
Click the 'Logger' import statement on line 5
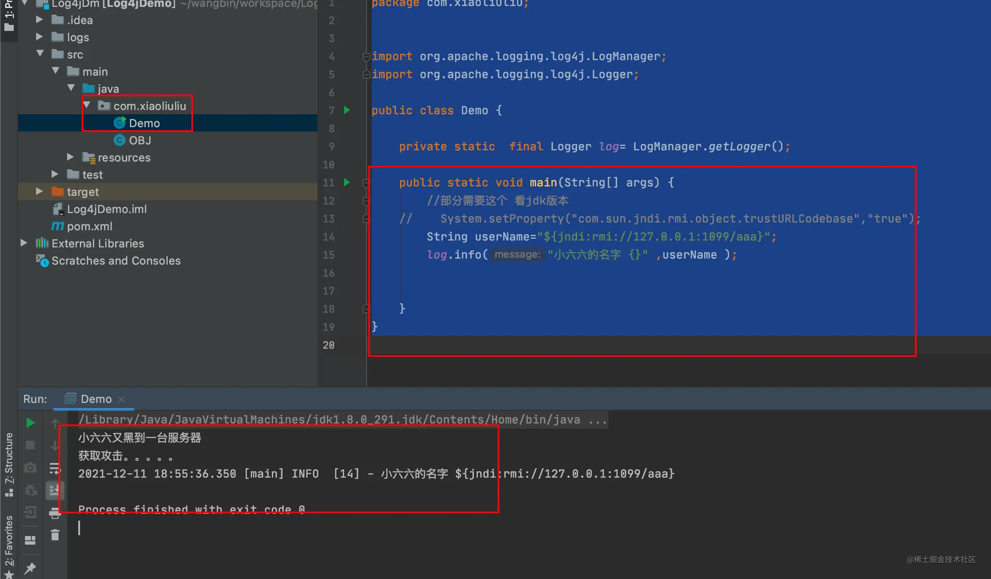505,74
